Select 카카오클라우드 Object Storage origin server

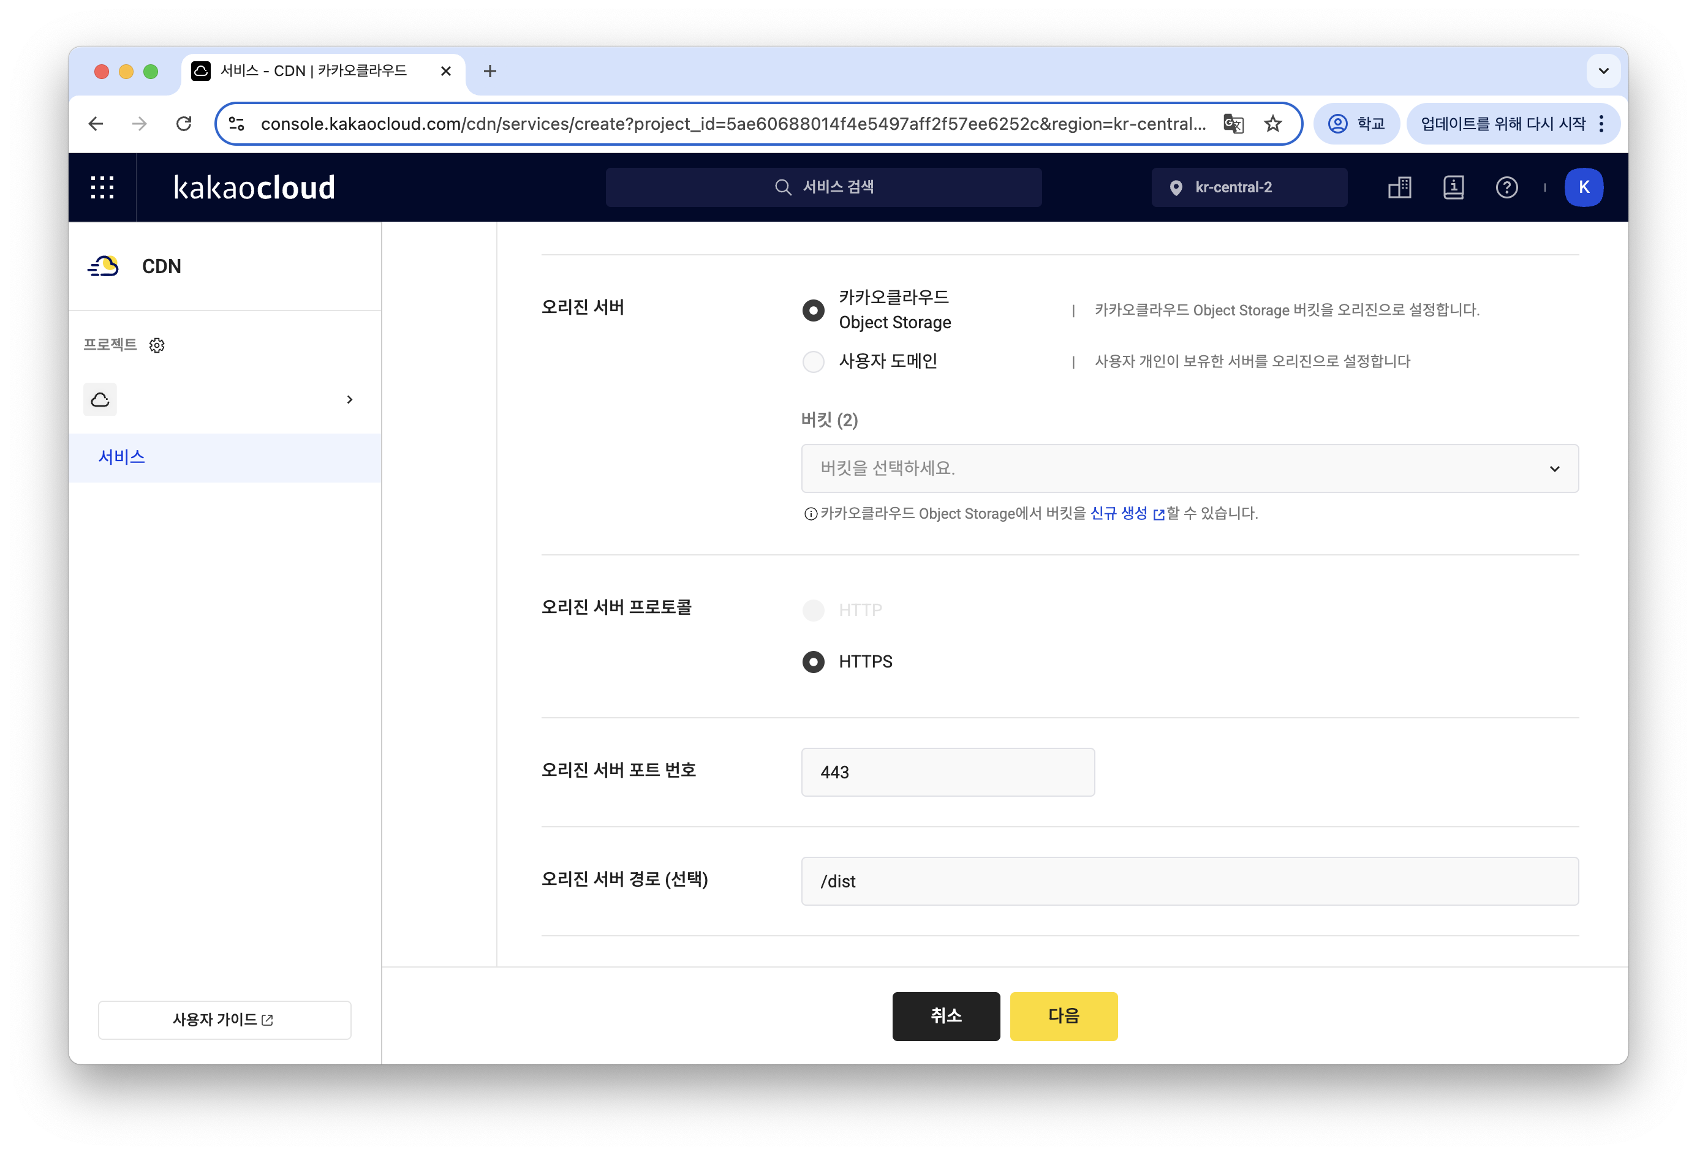coord(814,310)
